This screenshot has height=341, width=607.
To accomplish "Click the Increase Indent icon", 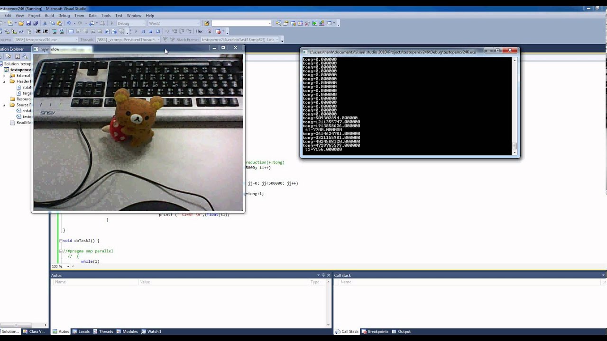I will point(45,31).
